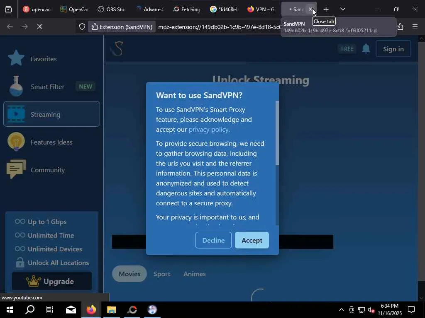Click the Unlimited Devices text
This screenshot has height=318, width=425.
(x=55, y=249)
